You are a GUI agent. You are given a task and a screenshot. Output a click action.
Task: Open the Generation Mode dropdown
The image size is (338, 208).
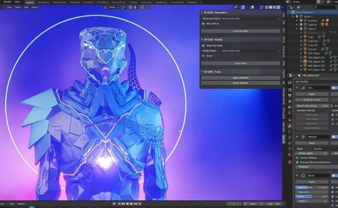pos(251,19)
